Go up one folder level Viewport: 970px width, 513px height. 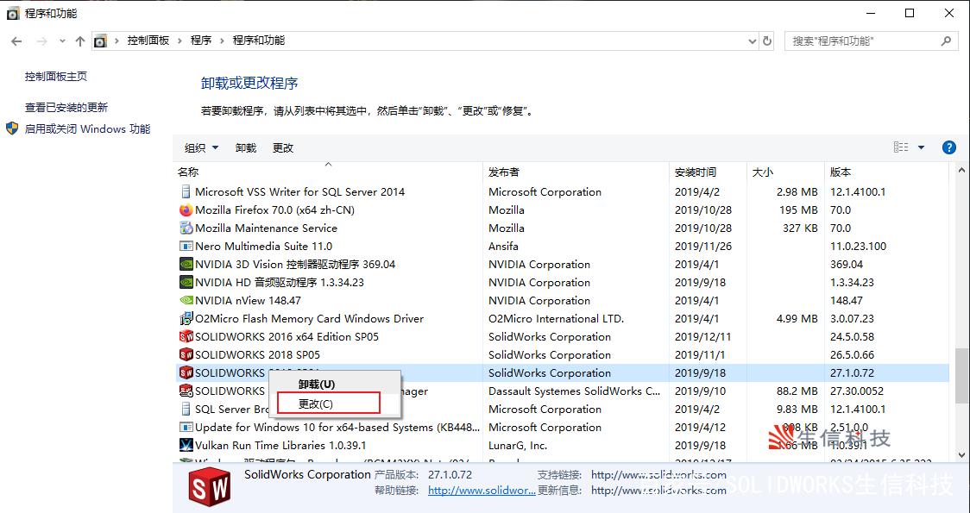79,41
